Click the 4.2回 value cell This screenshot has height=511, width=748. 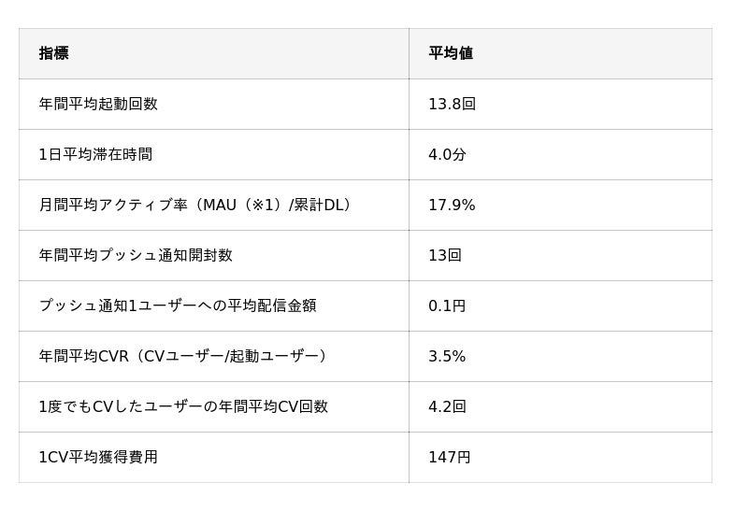tap(447, 406)
